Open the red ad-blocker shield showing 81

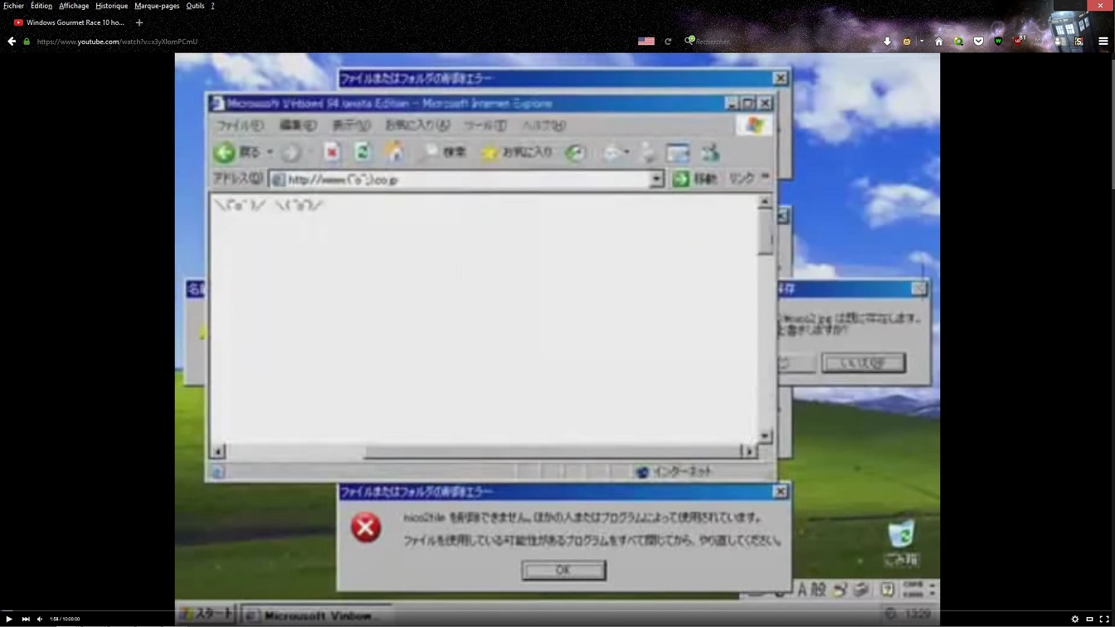point(1020,40)
